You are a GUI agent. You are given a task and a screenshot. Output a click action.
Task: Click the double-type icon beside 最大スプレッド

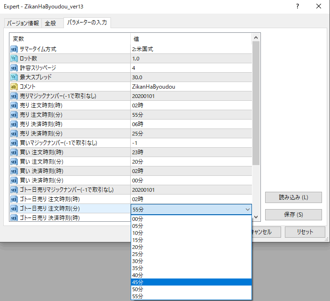[14, 77]
